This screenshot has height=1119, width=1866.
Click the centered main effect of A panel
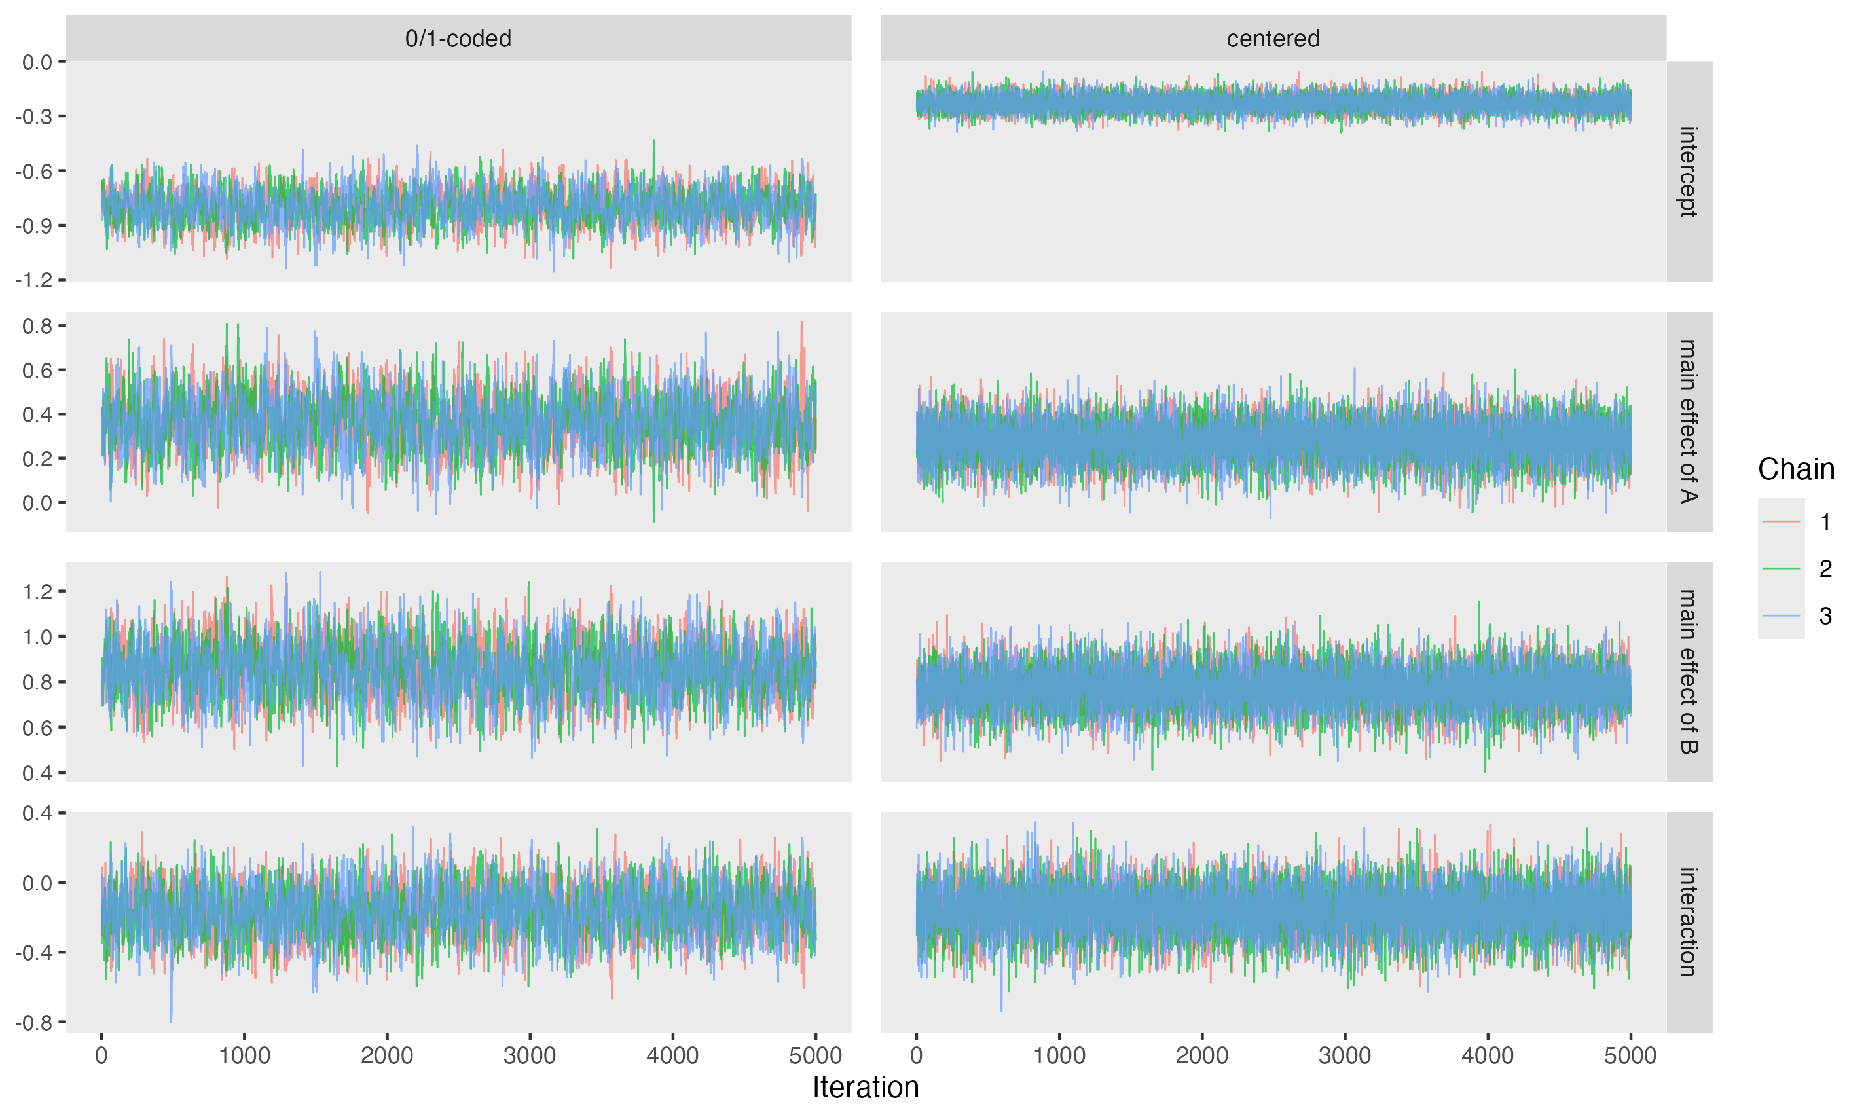(1273, 422)
